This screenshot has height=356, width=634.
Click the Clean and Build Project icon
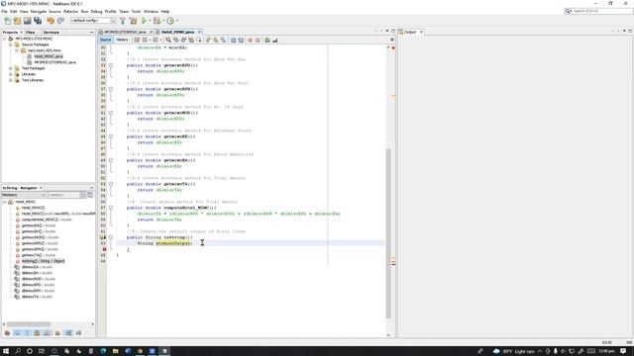133,21
